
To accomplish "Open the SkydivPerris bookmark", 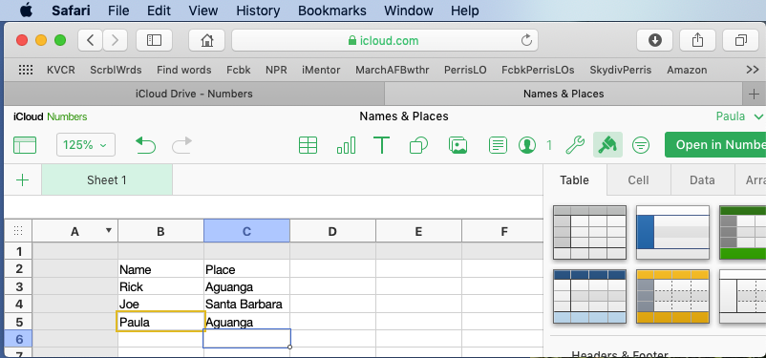I will click(621, 70).
